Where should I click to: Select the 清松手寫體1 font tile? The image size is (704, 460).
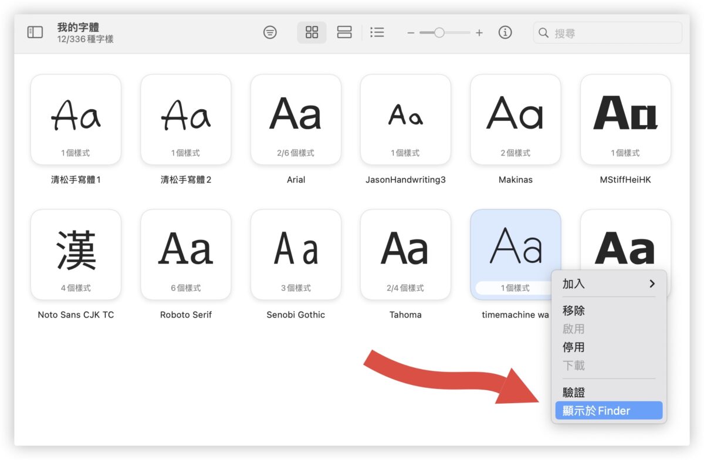click(x=76, y=120)
